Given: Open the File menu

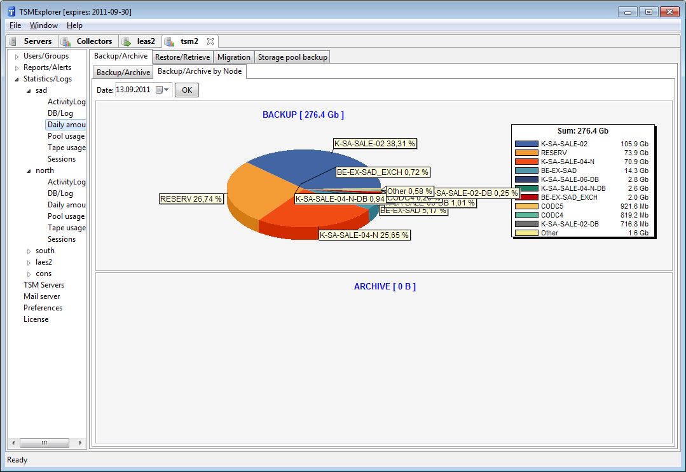Looking at the screenshot, I should (15, 25).
